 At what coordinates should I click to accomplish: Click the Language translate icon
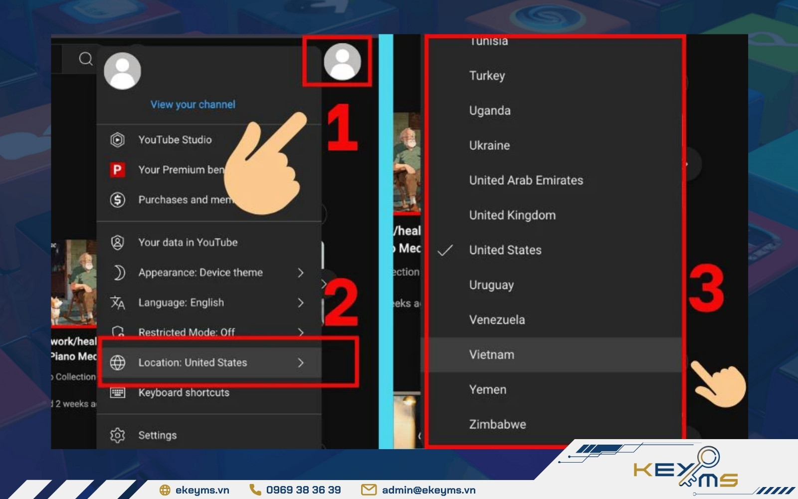117,302
